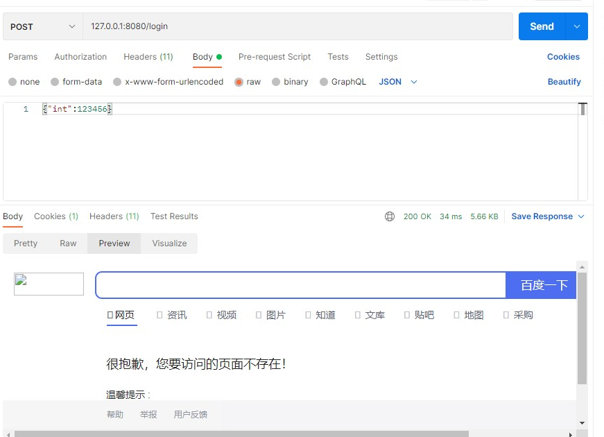Click the 百度一下 search button
The width and height of the screenshot is (604, 437).
541,285
